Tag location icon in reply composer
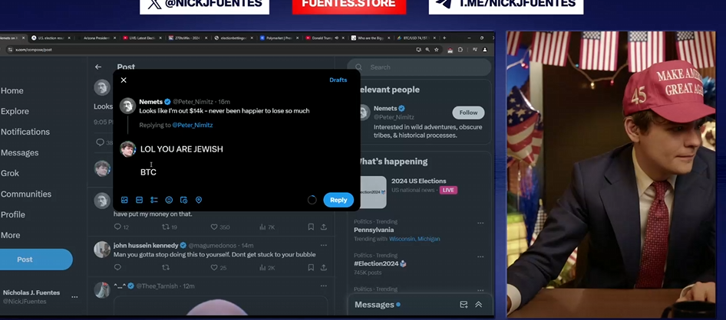The image size is (726, 320). click(x=199, y=200)
